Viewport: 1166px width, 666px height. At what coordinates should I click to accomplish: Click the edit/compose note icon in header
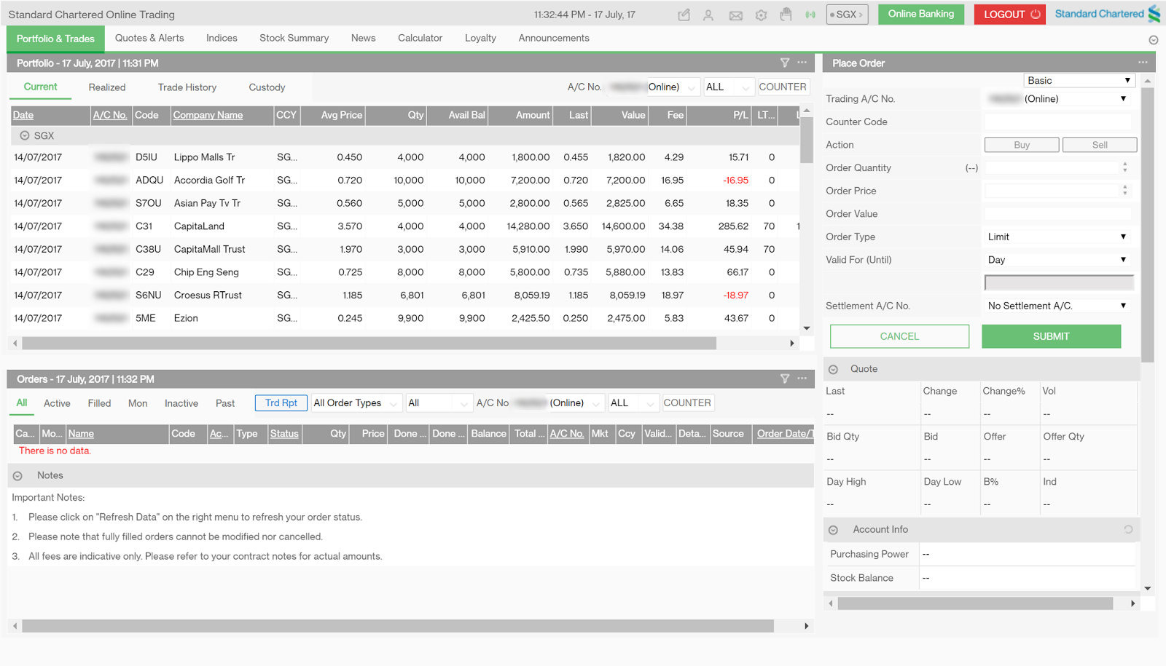684,15
